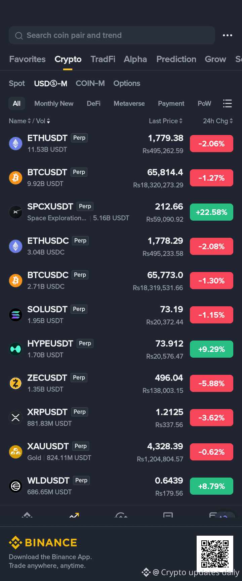Screen dimensions: 242x581
Task: Tap the HYPEUSDT Hyperliquid logo
Action: pyautogui.click(x=15, y=349)
